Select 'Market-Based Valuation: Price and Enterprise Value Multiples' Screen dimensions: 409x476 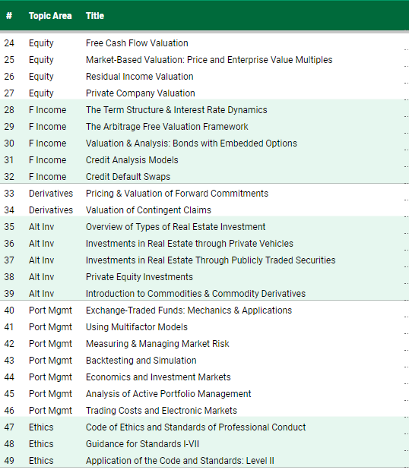point(209,60)
